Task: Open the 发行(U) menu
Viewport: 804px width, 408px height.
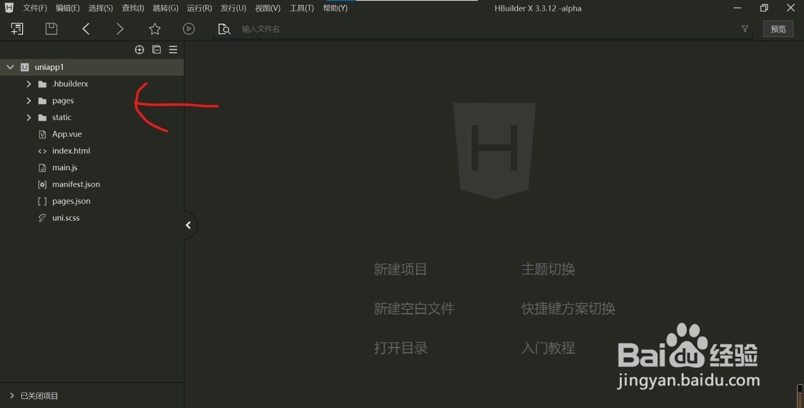Action: (x=233, y=8)
